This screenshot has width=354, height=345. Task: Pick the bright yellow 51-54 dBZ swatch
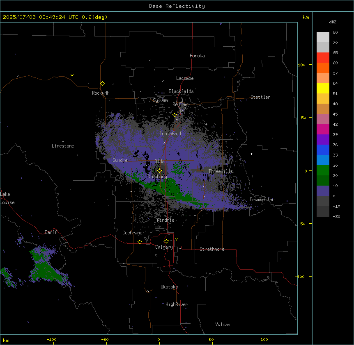[323, 88]
